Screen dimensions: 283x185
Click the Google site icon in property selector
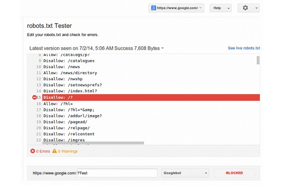click(154, 8)
